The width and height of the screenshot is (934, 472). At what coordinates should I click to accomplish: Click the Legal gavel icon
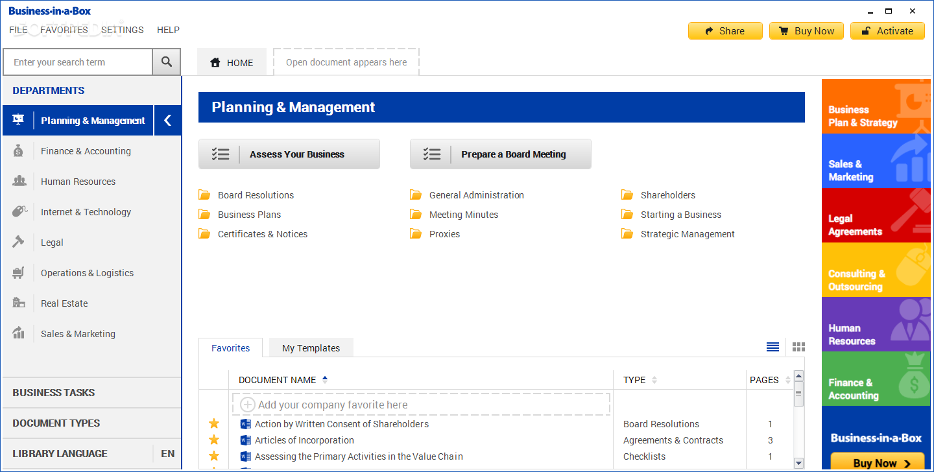tap(18, 242)
